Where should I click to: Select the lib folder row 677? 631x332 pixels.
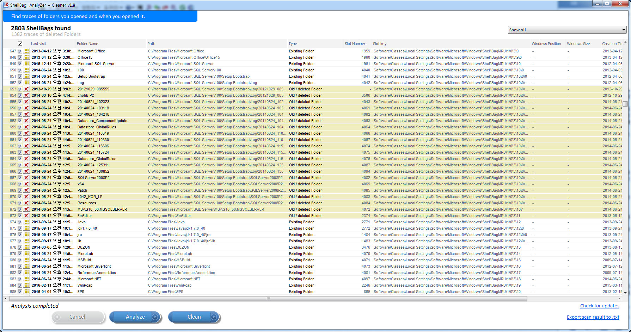tap(313, 241)
